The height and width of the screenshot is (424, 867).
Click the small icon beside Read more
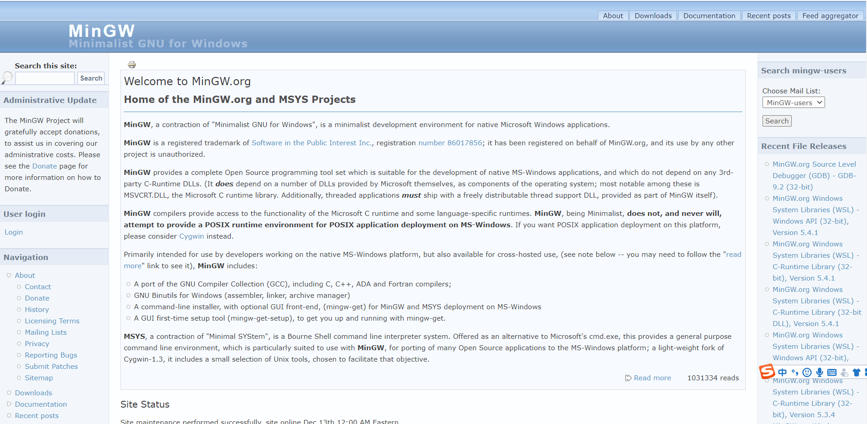[628, 378]
